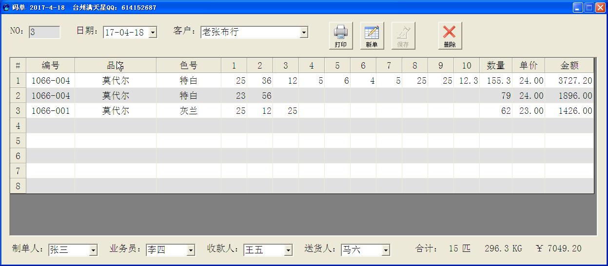This screenshot has width=608, height=266.
Task: Open the 日期 date dropdown arrow
Action: 153,33
